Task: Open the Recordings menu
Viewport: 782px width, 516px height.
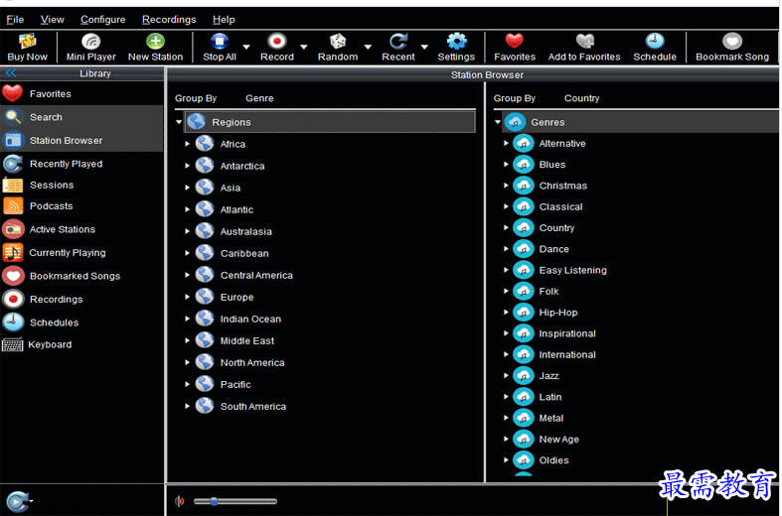Action: (x=169, y=20)
